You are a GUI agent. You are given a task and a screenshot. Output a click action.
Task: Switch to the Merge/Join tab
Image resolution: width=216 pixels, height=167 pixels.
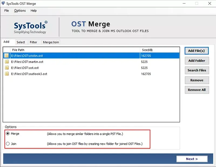pyautogui.click(x=51, y=42)
